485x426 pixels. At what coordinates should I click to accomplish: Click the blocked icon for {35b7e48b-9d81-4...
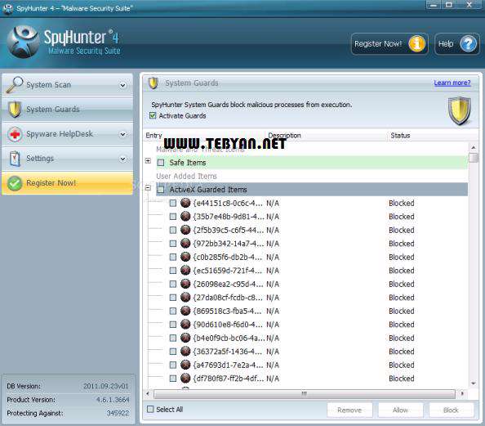click(x=185, y=216)
